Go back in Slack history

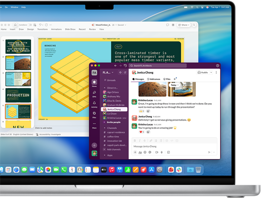[115, 66]
